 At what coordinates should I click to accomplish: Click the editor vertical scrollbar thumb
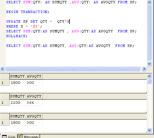click(149, 33)
